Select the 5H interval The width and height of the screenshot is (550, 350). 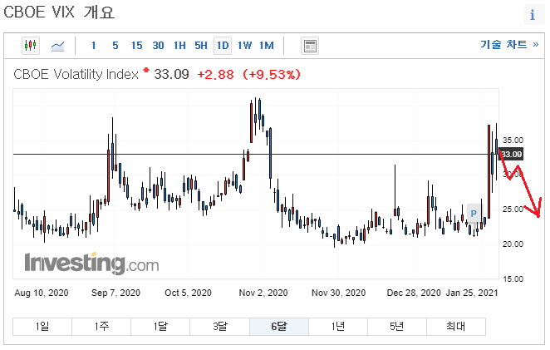[201, 46]
